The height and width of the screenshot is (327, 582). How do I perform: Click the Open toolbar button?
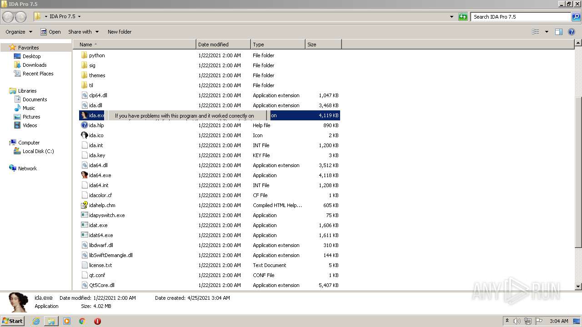pyautogui.click(x=50, y=32)
